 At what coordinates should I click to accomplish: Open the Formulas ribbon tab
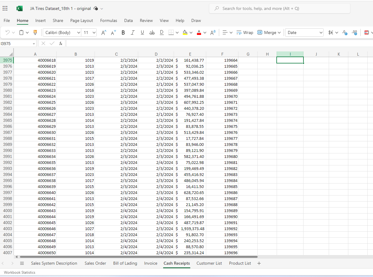[x=109, y=20]
